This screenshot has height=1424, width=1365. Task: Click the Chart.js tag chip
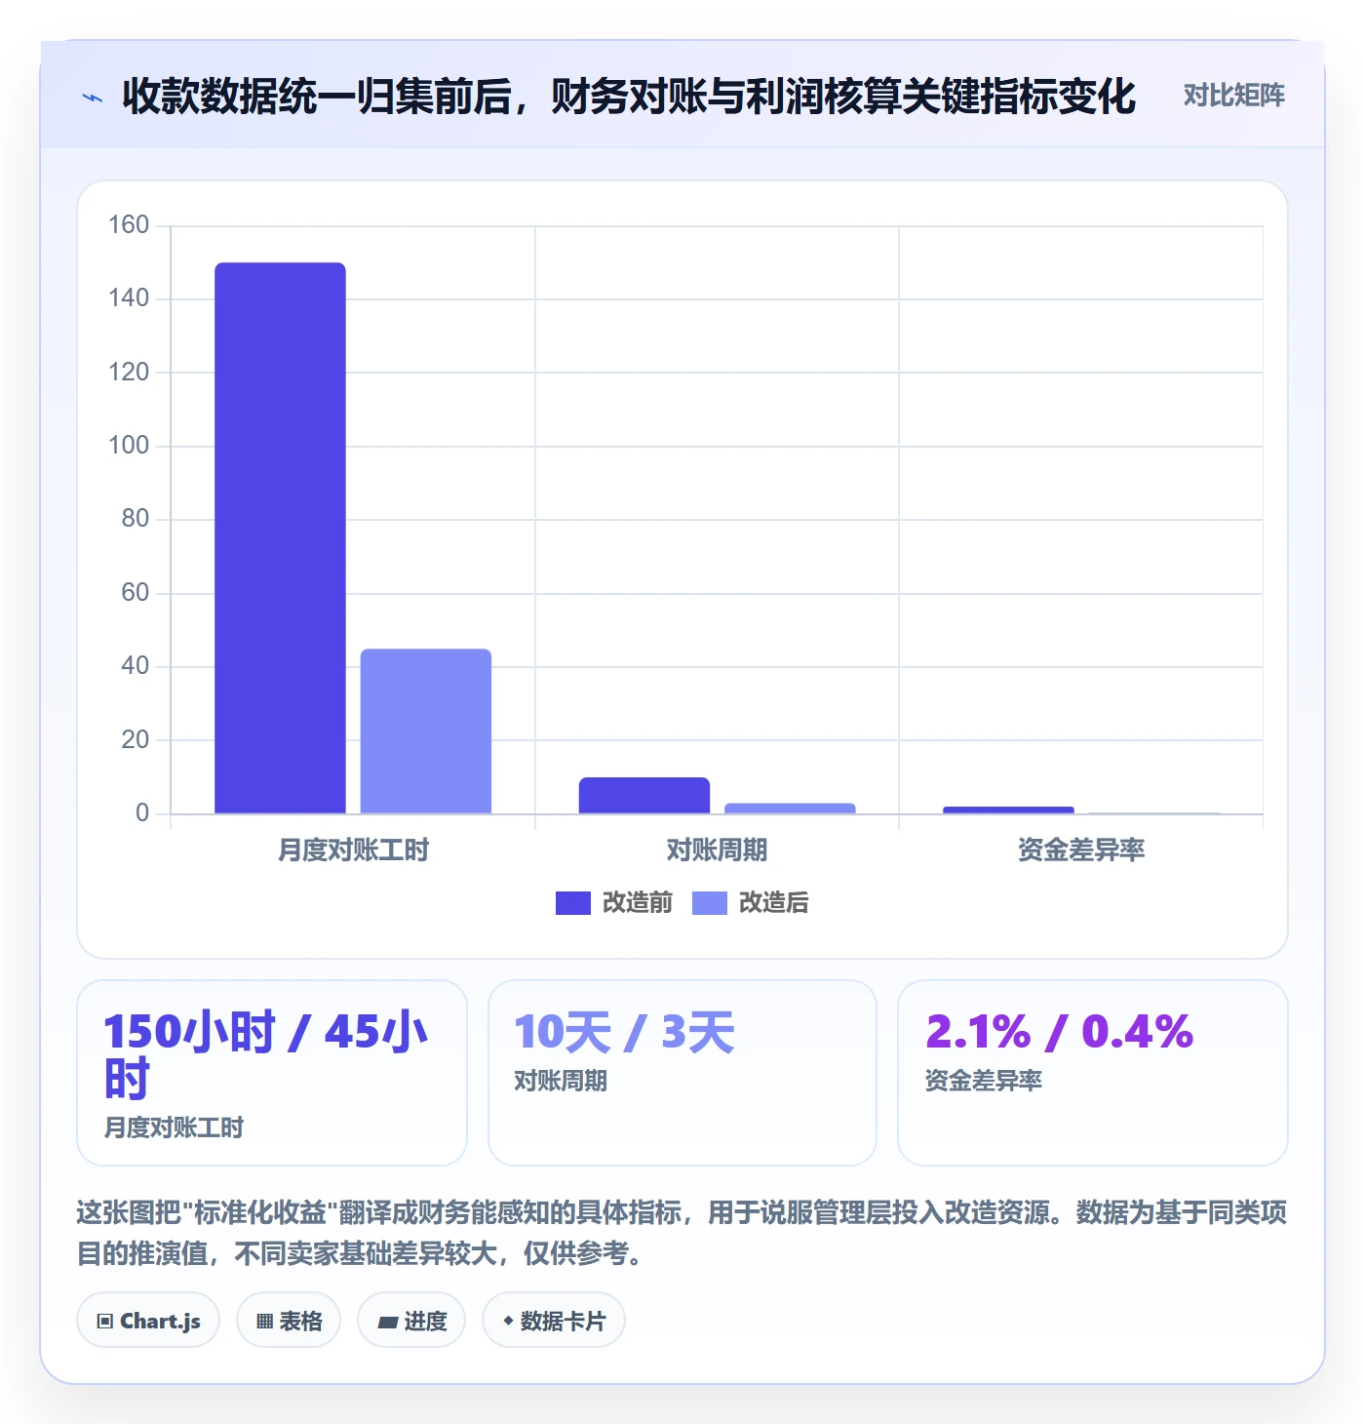[148, 1321]
